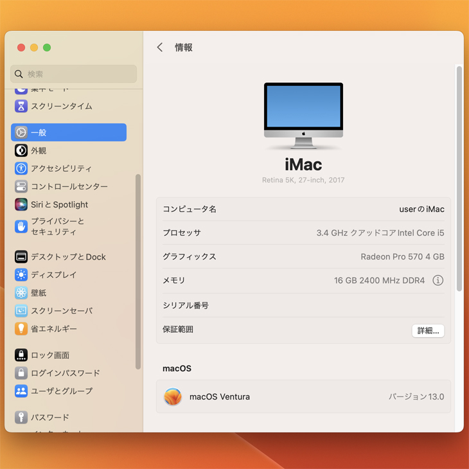This screenshot has height=469, width=469.
Task: Click the コンピュータ名 row label
Action: pyautogui.click(x=190, y=209)
